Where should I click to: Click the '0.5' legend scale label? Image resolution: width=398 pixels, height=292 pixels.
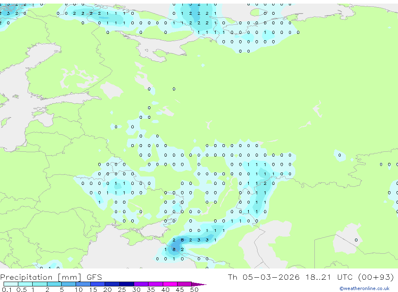click(21, 290)
